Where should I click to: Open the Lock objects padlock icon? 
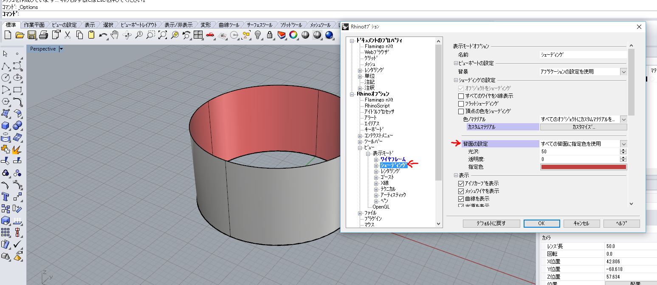pyautogui.click(x=269, y=35)
